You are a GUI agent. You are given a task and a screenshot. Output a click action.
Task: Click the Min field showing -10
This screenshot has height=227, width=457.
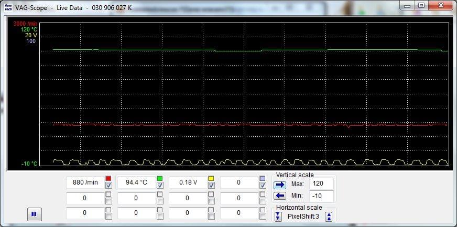(321, 196)
